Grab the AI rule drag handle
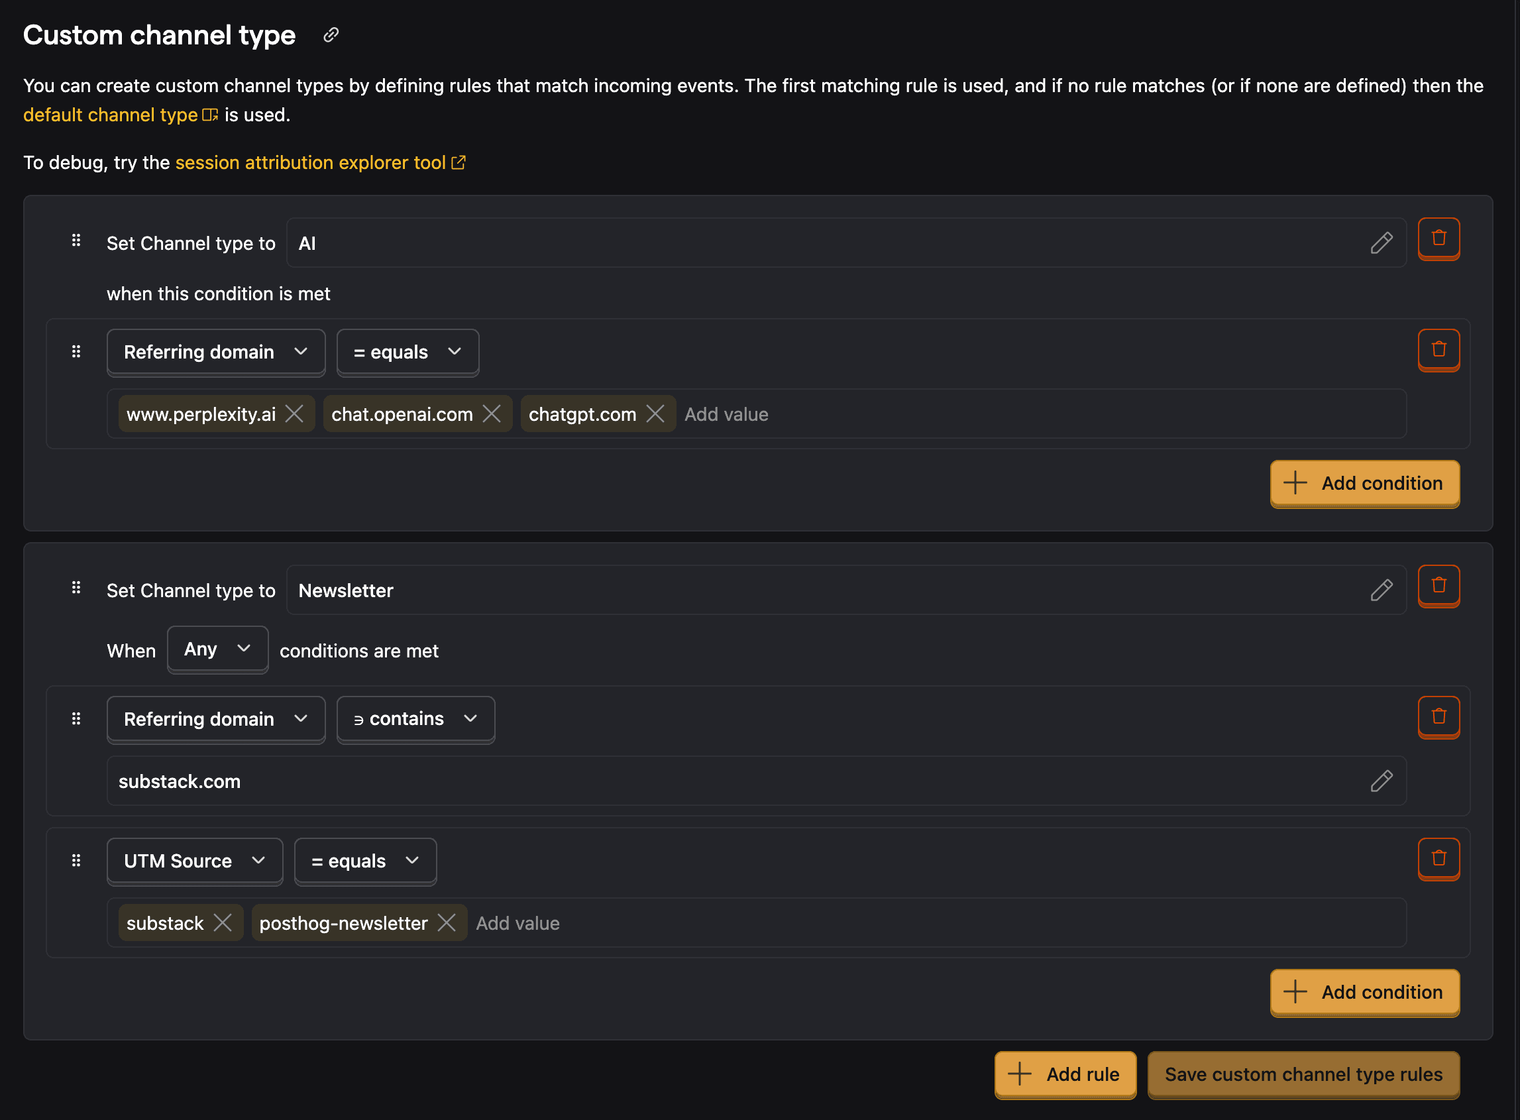Image resolution: width=1520 pixels, height=1120 pixels. pyautogui.click(x=76, y=240)
